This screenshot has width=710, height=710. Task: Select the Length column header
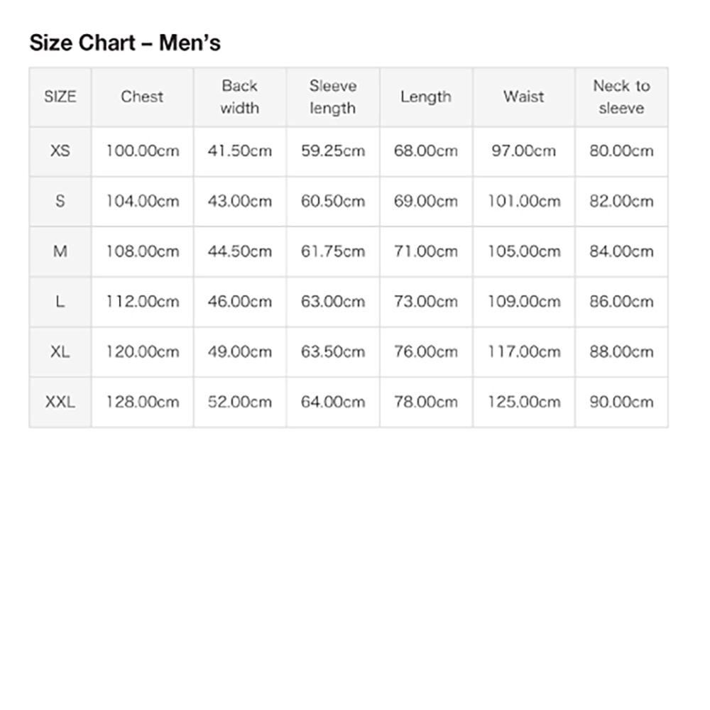[x=426, y=97]
